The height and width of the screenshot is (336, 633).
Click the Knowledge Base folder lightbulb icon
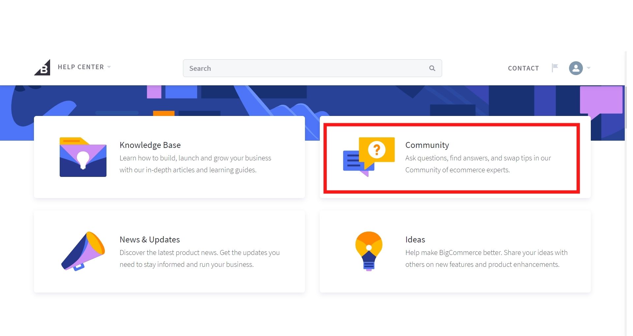(x=83, y=157)
